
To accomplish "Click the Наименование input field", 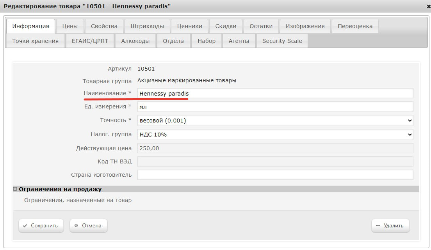I will 275,93.
